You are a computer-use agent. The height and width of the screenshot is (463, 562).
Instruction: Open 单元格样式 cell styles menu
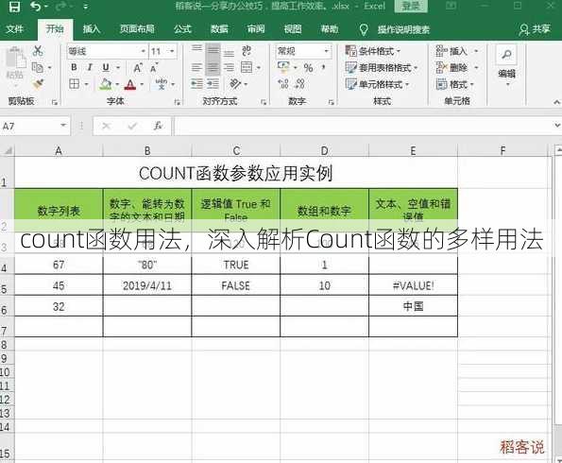tap(378, 85)
